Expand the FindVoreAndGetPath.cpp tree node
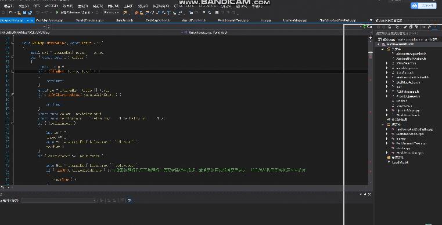Image resolution: width=442 pixels, height=225 pixels. 387,129
